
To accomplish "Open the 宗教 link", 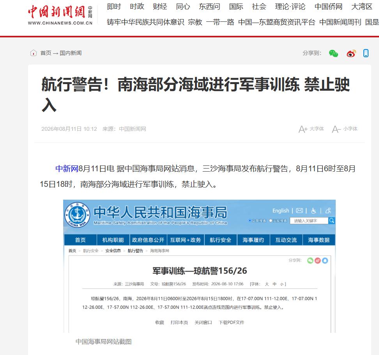I will click(x=195, y=22).
